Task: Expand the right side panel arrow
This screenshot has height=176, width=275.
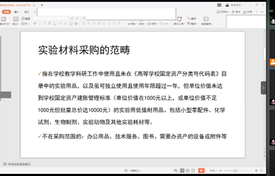Action: 263,87
